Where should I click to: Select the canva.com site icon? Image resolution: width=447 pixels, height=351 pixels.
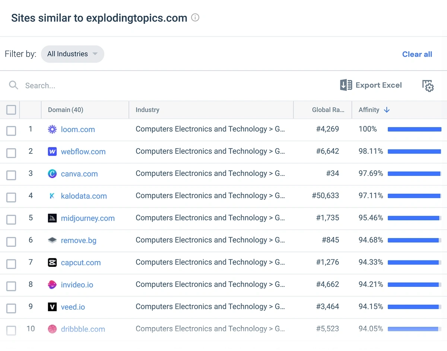[x=52, y=174]
